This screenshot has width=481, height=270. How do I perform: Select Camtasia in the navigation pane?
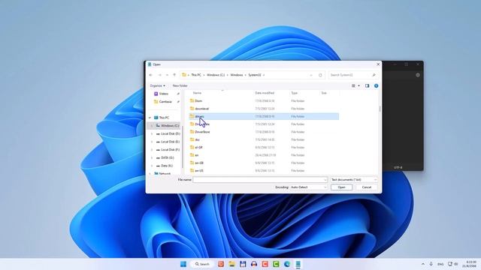(165, 102)
